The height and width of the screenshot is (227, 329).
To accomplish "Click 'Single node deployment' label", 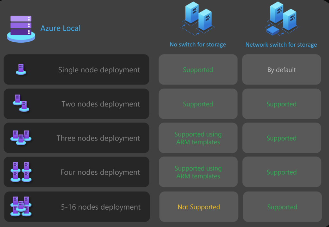I will click(x=99, y=70).
